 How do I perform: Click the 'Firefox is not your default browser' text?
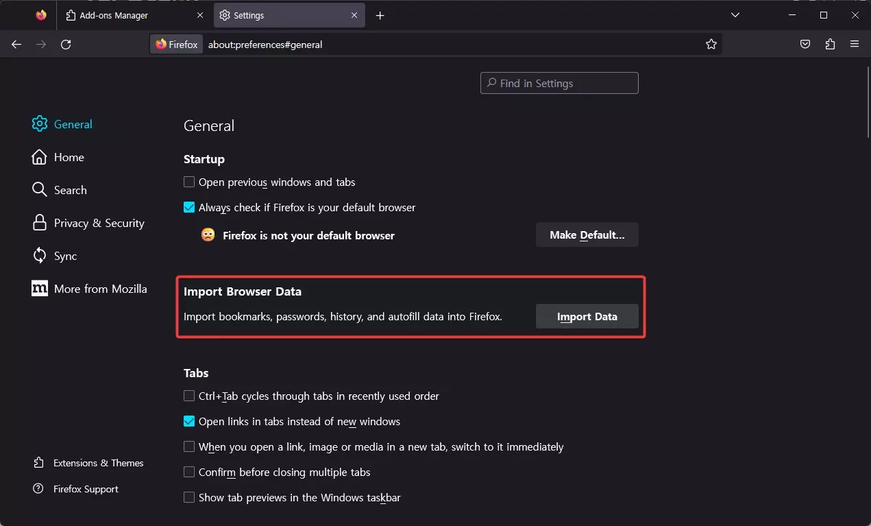coord(308,235)
